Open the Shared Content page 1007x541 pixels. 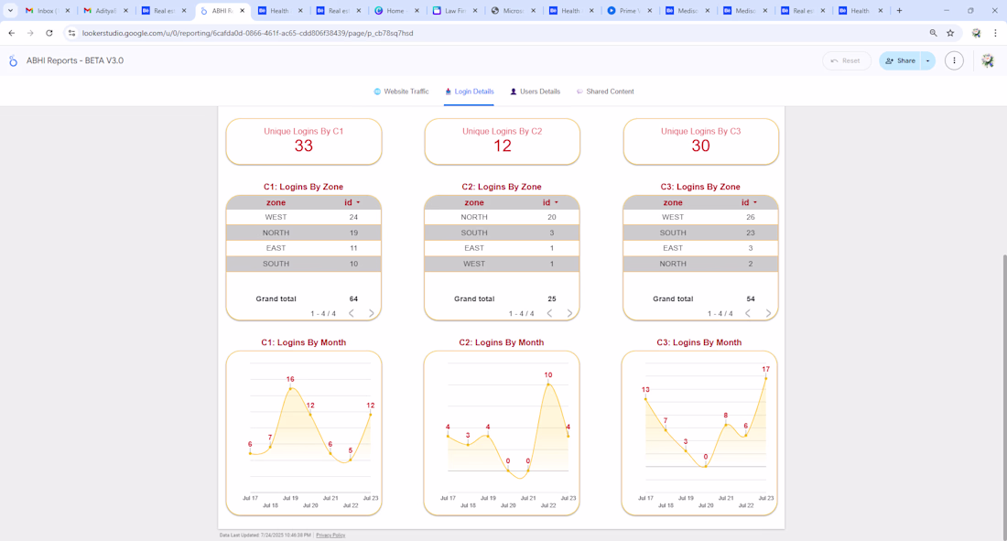tap(605, 92)
